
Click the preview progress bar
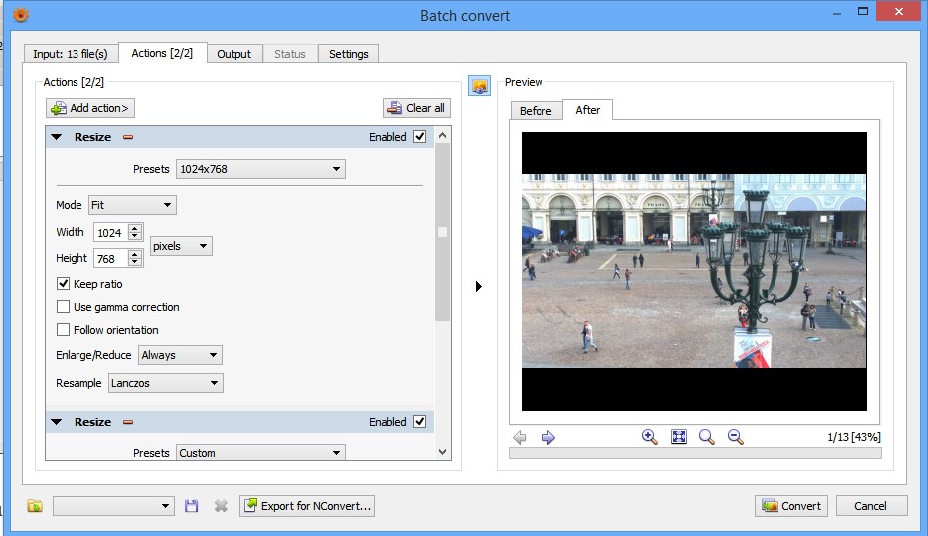695,453
